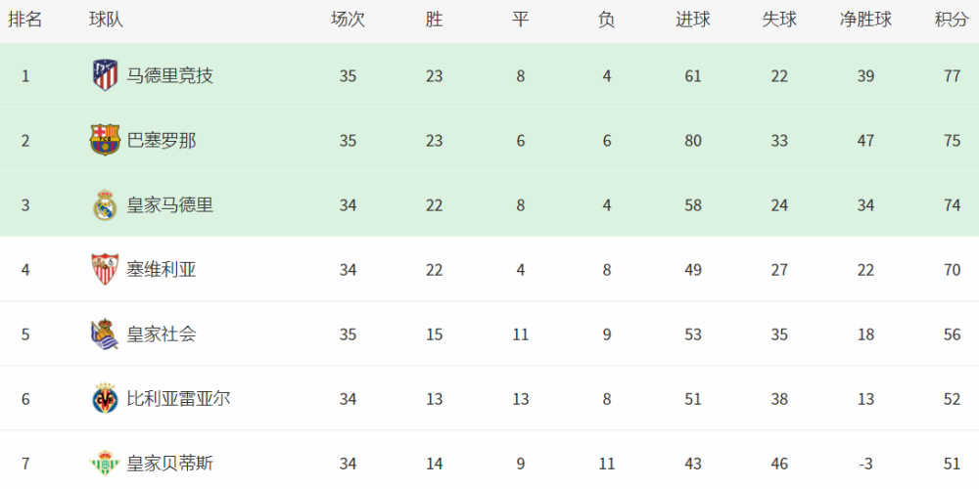Click the 场次 column header
This screenshot has width=979, height=489.
tap(348, 20)
